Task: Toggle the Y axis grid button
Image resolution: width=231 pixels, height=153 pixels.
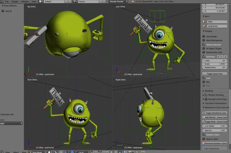Action: pyautogui.click(x=222, y=57)
